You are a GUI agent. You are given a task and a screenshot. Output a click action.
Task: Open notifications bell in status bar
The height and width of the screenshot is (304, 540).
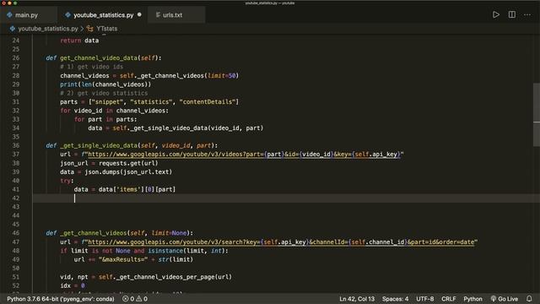pos(529,298)
